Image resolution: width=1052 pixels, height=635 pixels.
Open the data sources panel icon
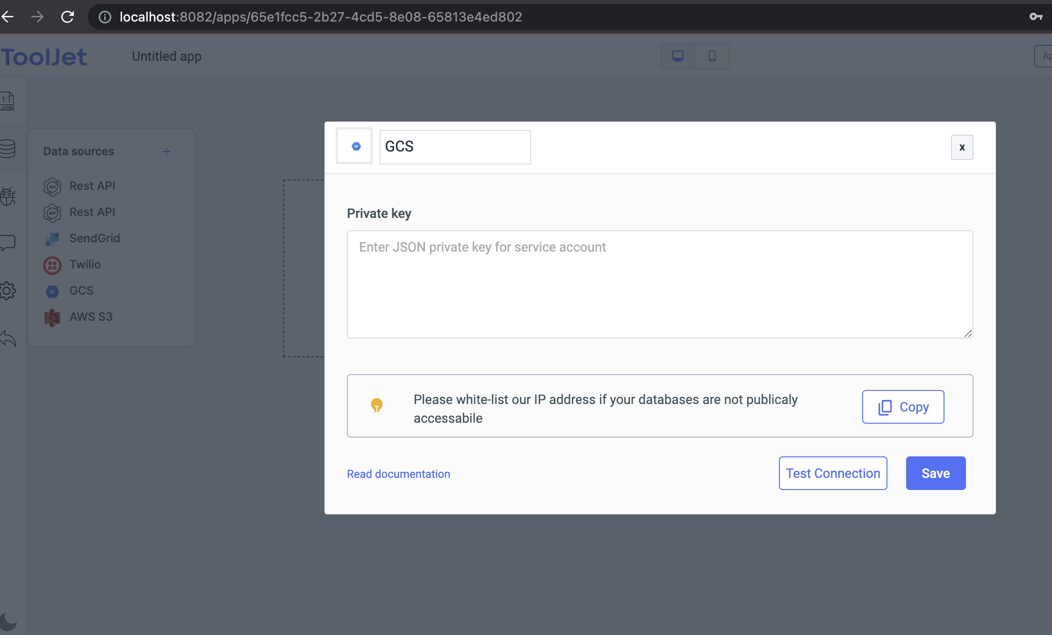(7, 149)
